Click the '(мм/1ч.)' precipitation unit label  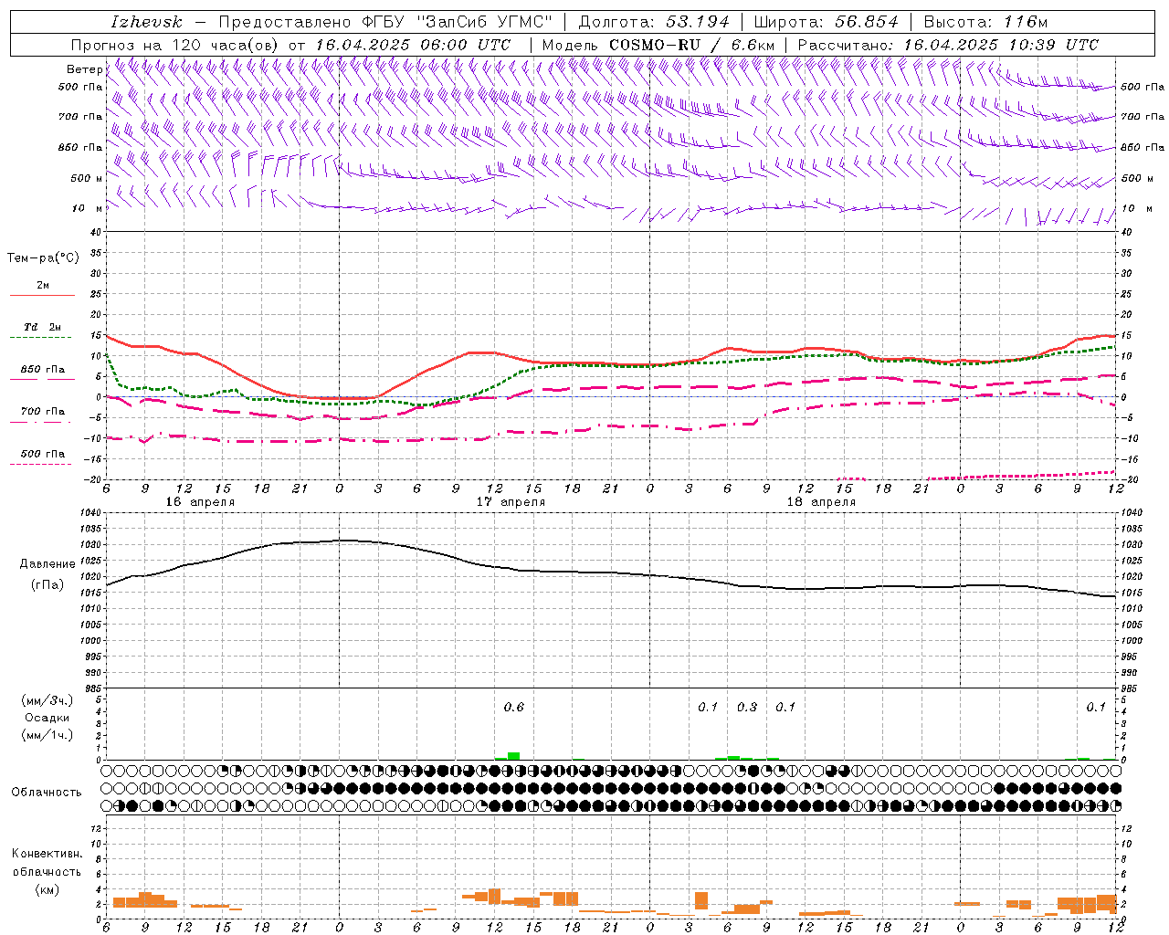point(47,734)
